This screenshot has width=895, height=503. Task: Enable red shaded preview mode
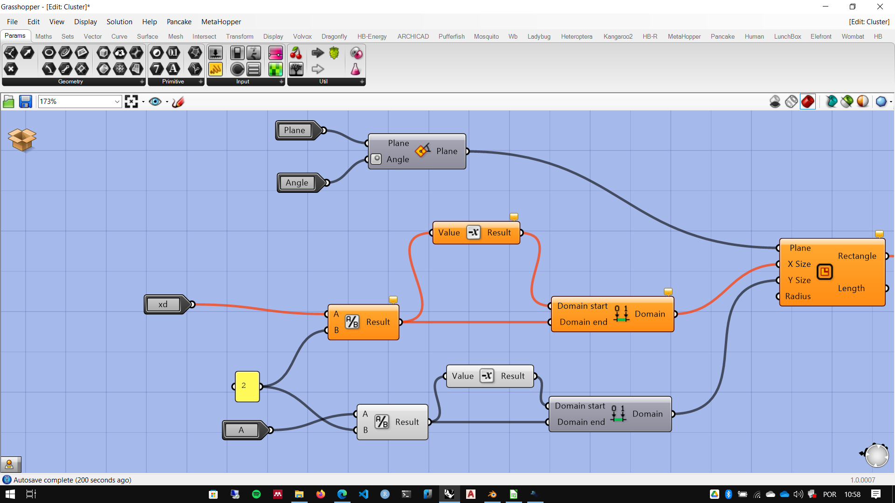pyautogui.click(x=808, y=102)
